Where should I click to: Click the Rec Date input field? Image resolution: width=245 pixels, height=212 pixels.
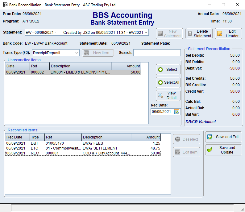click(162, 112)
